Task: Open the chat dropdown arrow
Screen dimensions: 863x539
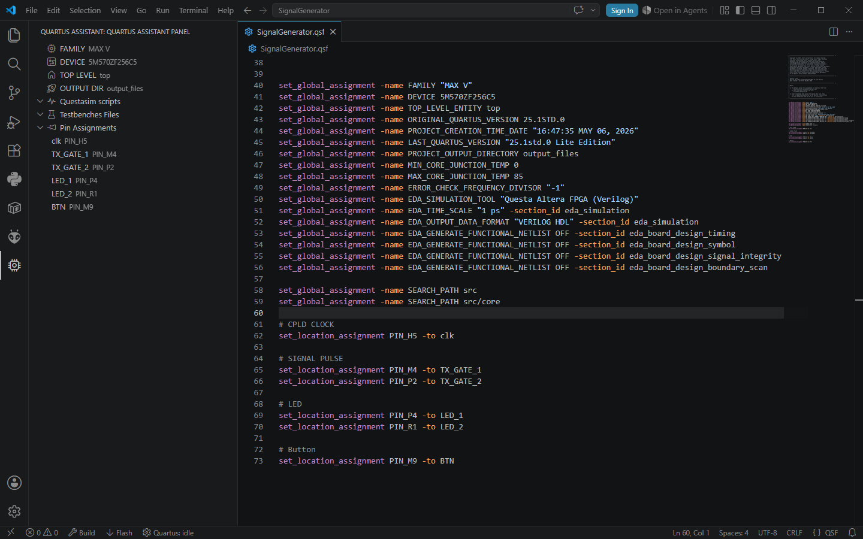Action: 593,10
